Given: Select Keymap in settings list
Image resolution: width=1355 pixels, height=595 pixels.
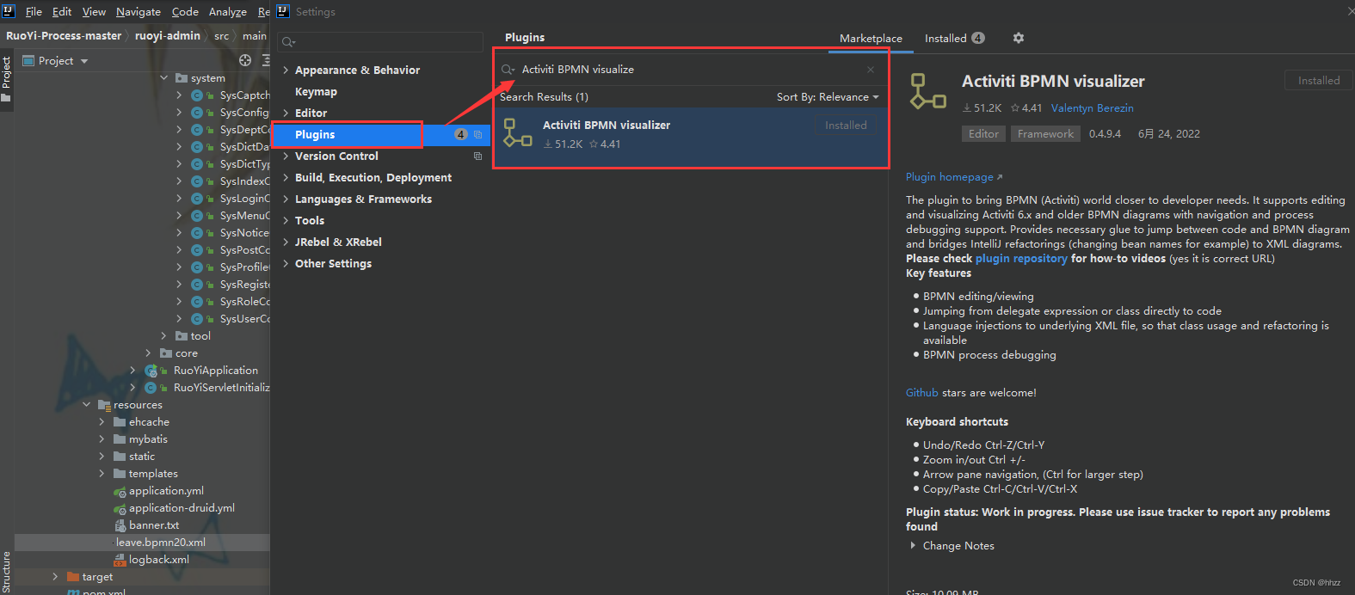Looking at the screenshot, I should coord(316,92).
